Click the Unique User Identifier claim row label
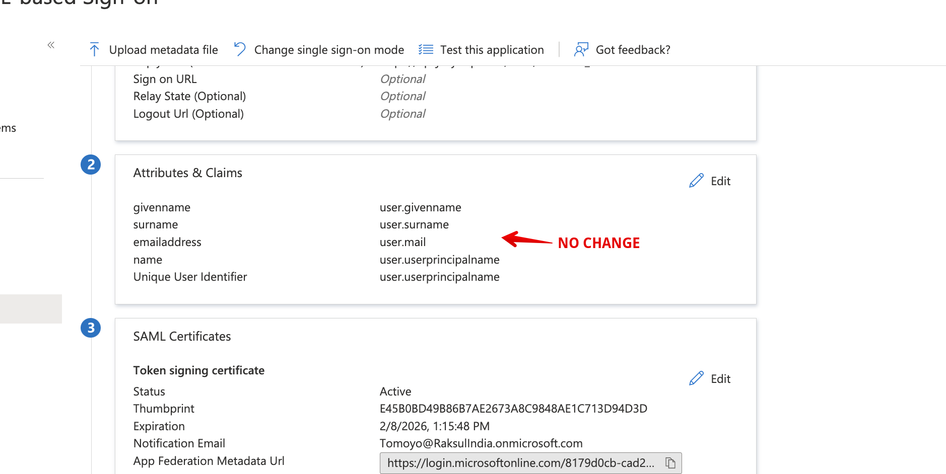This screenshot has height=474, width=946. [x=190, y=277]
